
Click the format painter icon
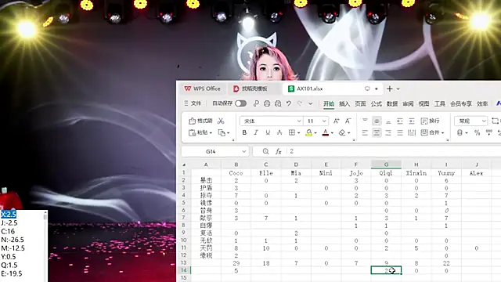pyautogui.click(x=192, y=121)
